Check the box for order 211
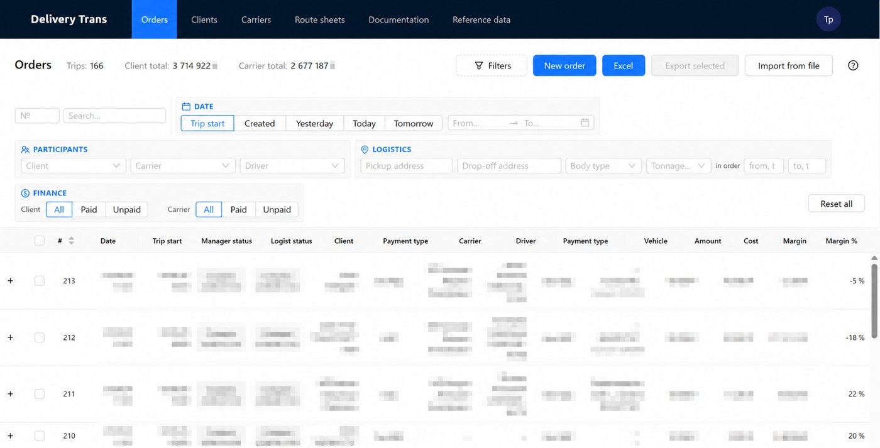The width and height of the screenshot is (880, 448). click(x=40, y=394)
